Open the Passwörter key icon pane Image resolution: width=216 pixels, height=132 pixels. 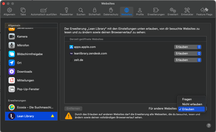pyautogui.click(x=66, y=12)
